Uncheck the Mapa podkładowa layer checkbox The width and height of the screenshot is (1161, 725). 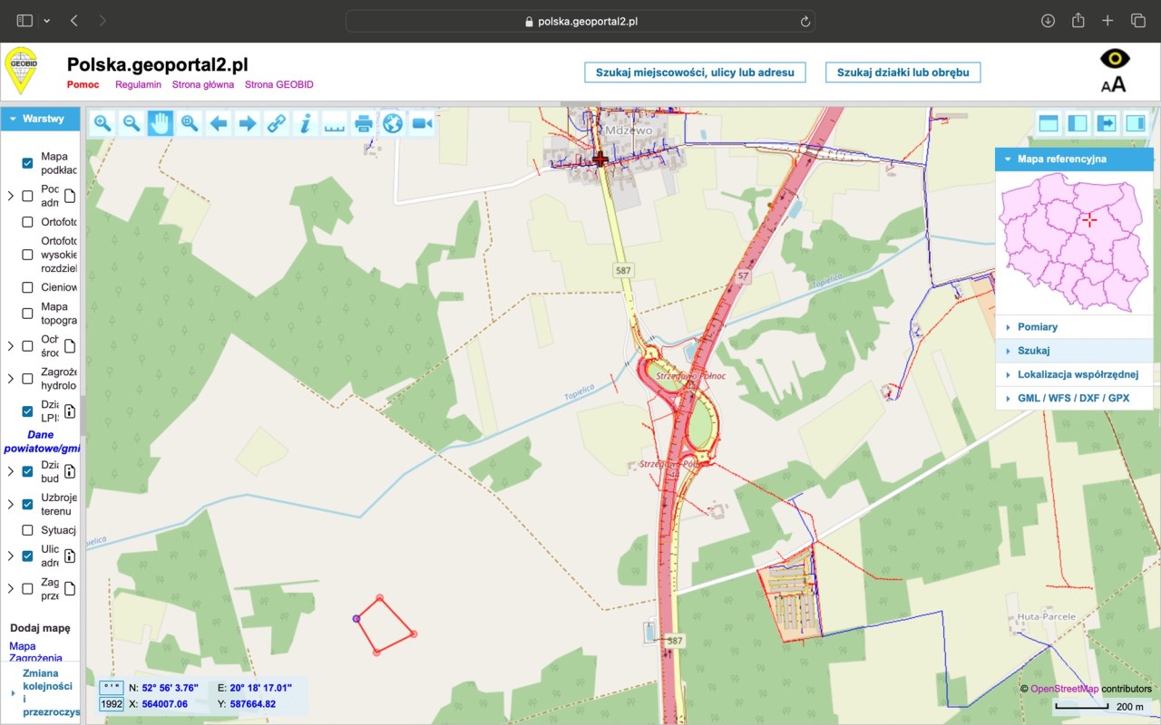click(x=27, y=163)
